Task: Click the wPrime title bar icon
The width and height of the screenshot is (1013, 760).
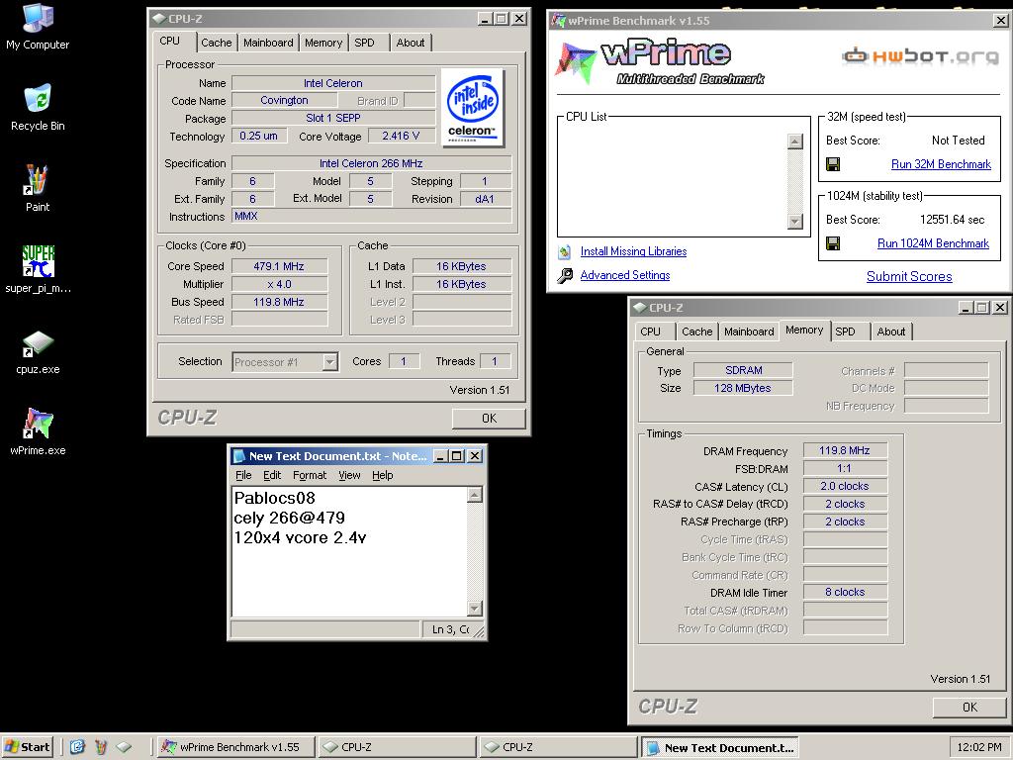Action: [x=558, y=20]
